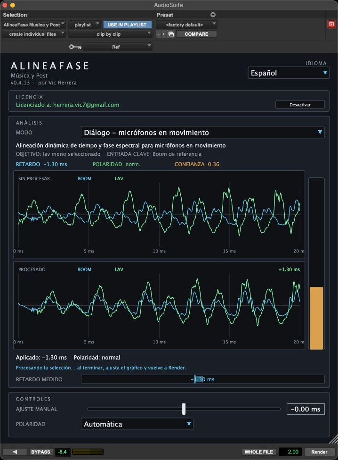Click the preview level meter
Image resolution: width=338 pixels, height=460 pixels.
point(88,452)
